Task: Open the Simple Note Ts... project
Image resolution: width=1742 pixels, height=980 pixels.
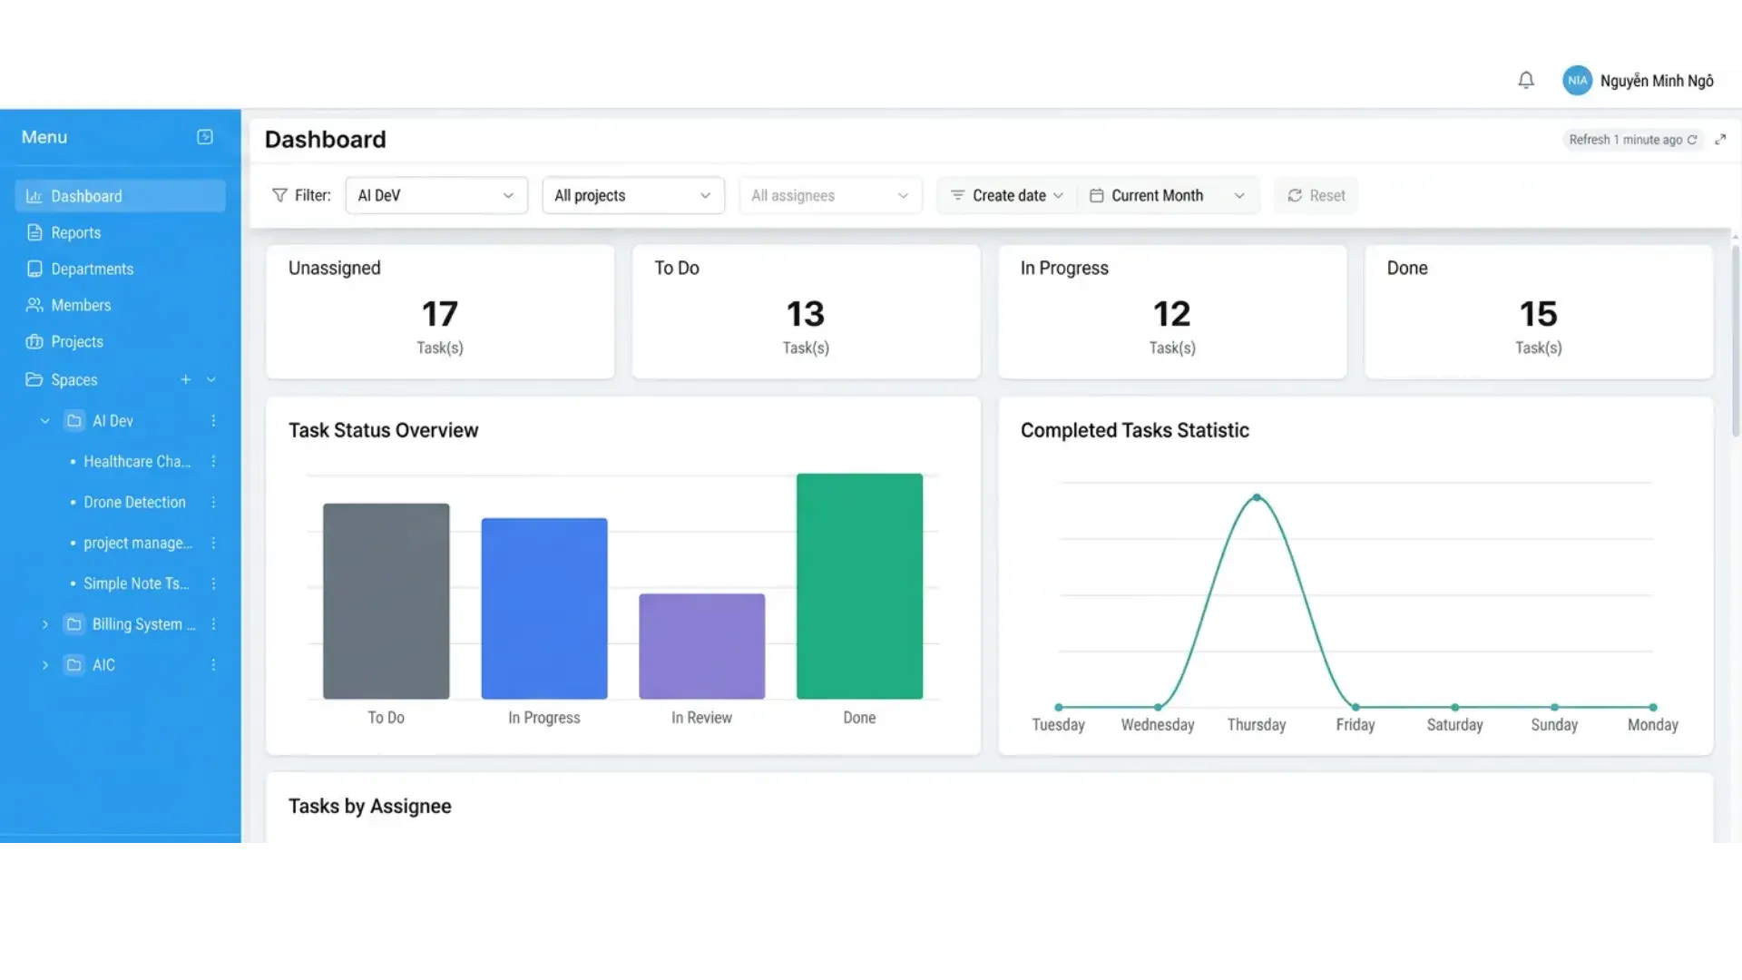Action: pos(136,583)
